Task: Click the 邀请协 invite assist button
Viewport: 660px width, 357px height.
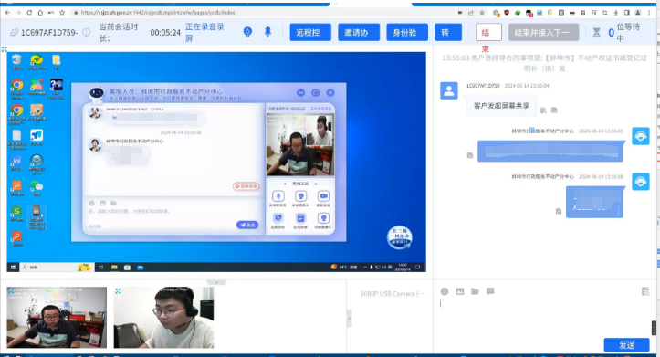Action: tap(359, 33)
